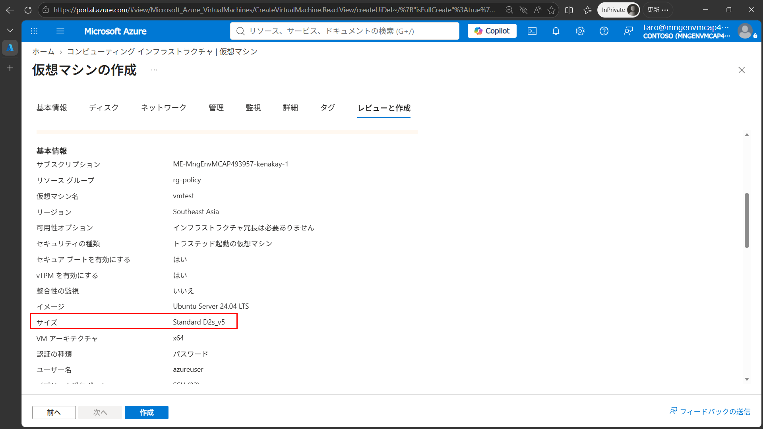Open account menu for taro@mngenvmcap4
763x429 pixels.
tap(686, 31)
